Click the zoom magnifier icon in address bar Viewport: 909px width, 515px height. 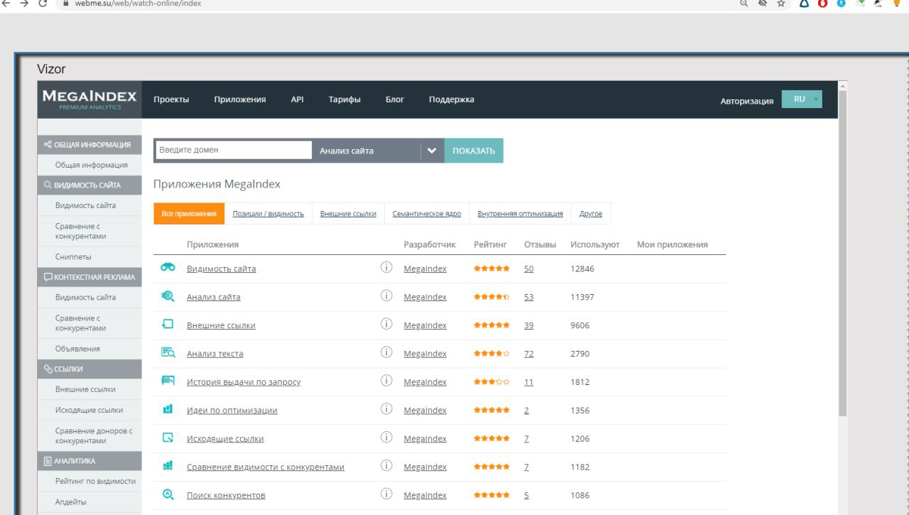(744, 4)
